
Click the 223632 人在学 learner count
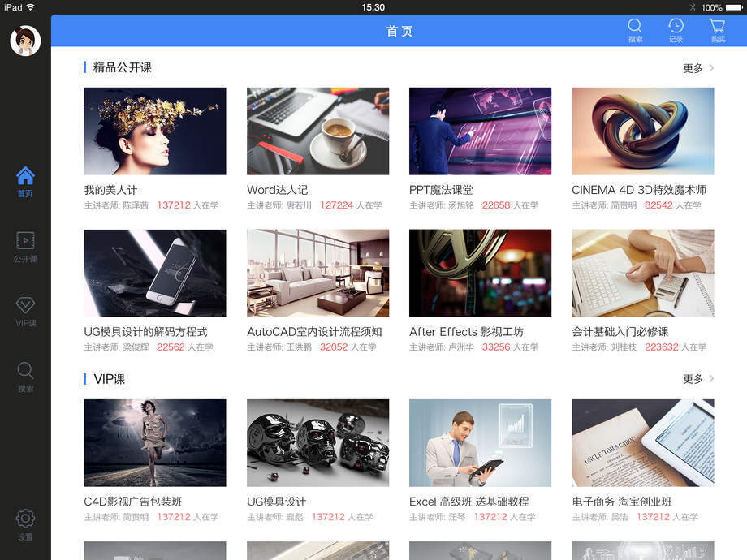point(676,347)
